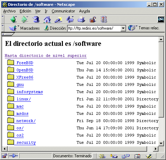Image resolution: width=166 pixels, height=160 pixels.
Task: Open the Mailbox inbox icon
Action: [x=114, y=156]
